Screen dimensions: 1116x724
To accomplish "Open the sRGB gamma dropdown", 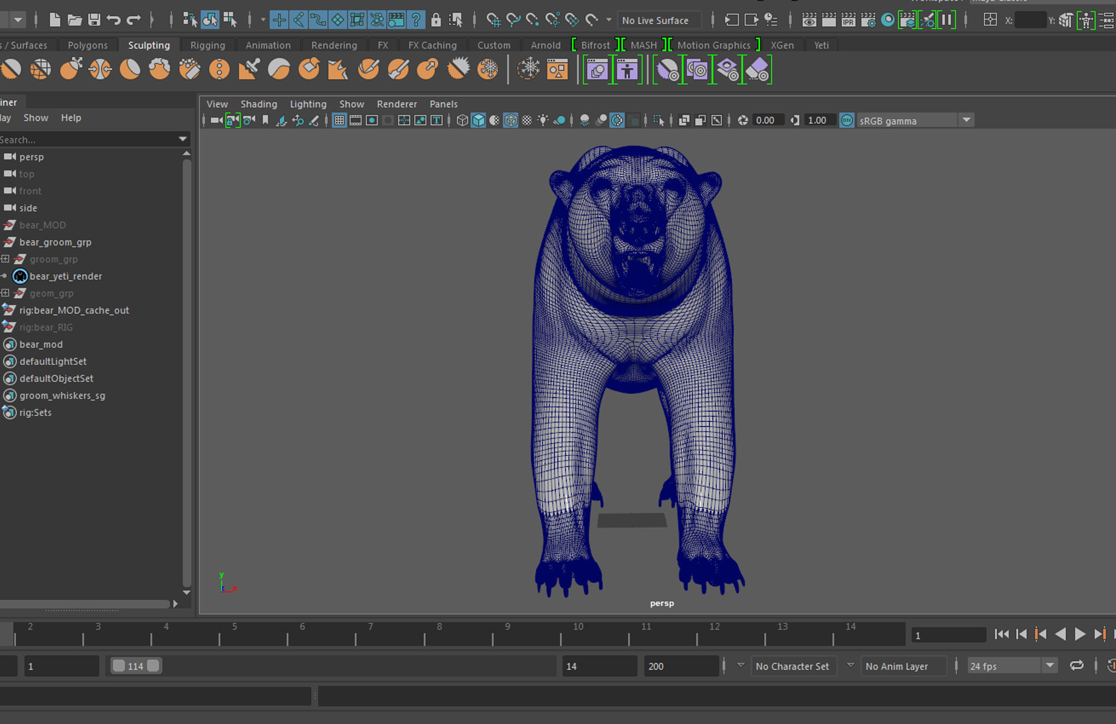I will [966, 120].
